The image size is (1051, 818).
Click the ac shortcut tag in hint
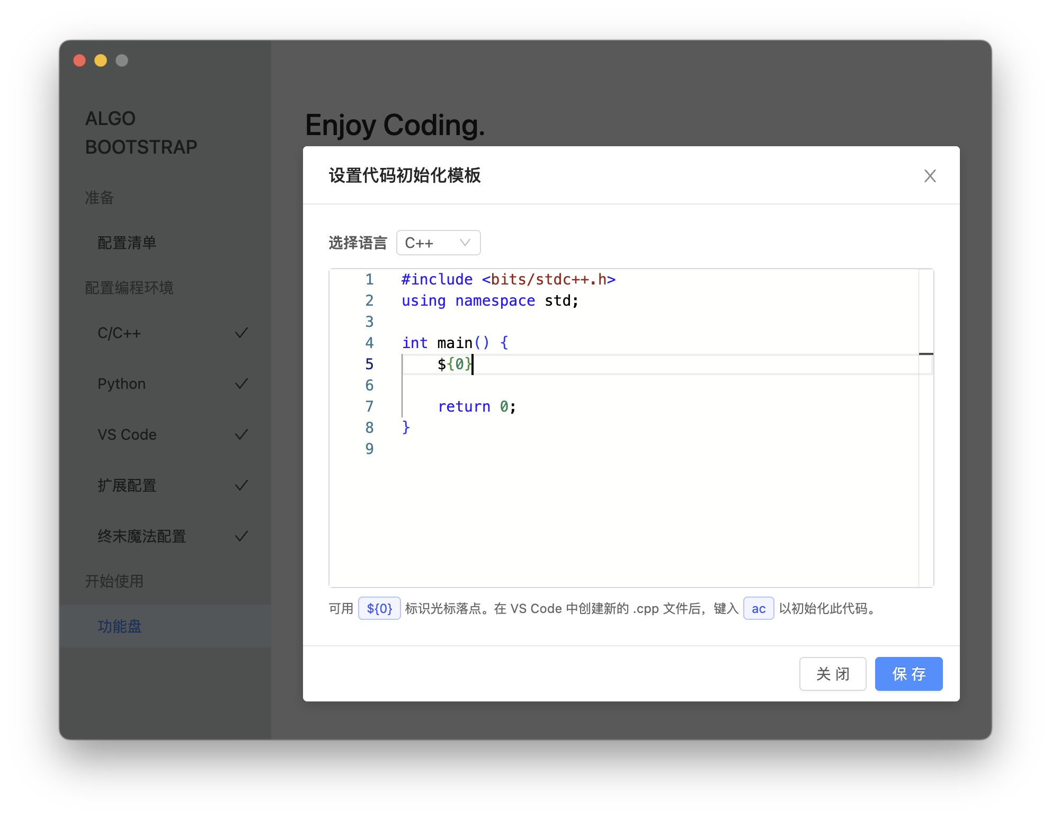coord(758,608)
